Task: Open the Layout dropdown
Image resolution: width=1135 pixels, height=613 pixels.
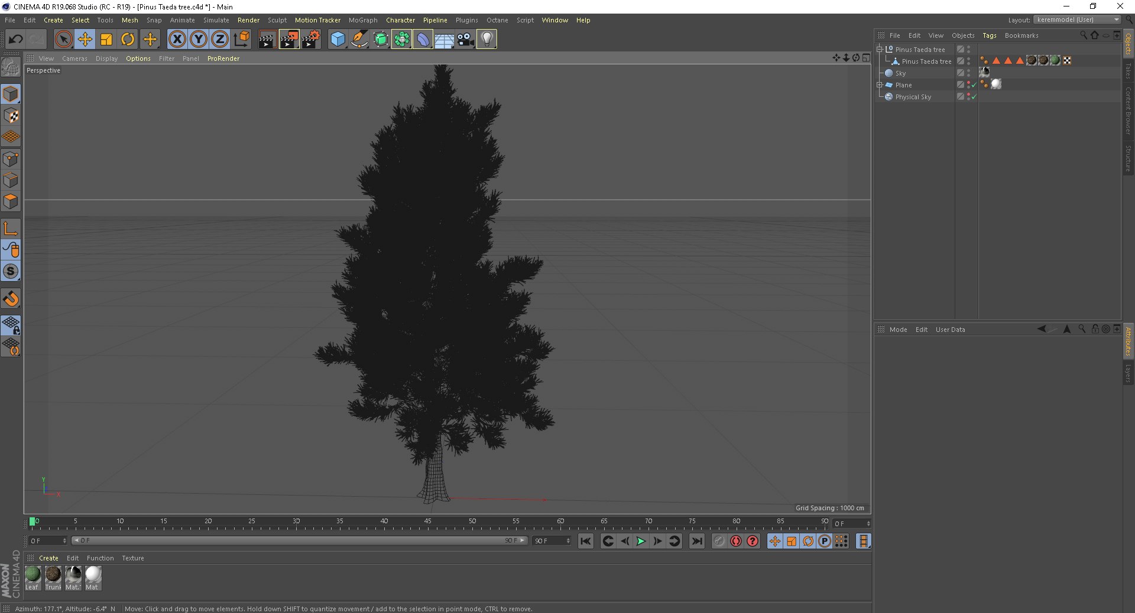Action: [x=1078, y=20]
